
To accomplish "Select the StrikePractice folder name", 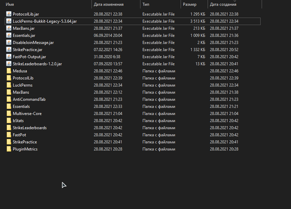I will (25, 142).
